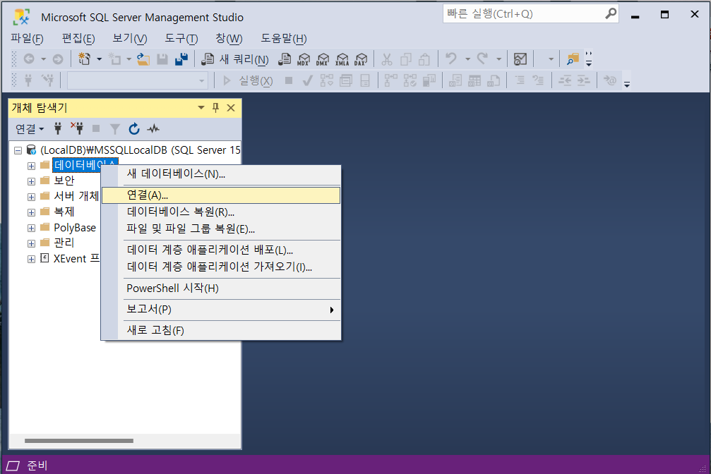Open the 연결 dropdown in Object Explorer
Viewport: 711px width, 474px height.
click(x=30, y=128)
